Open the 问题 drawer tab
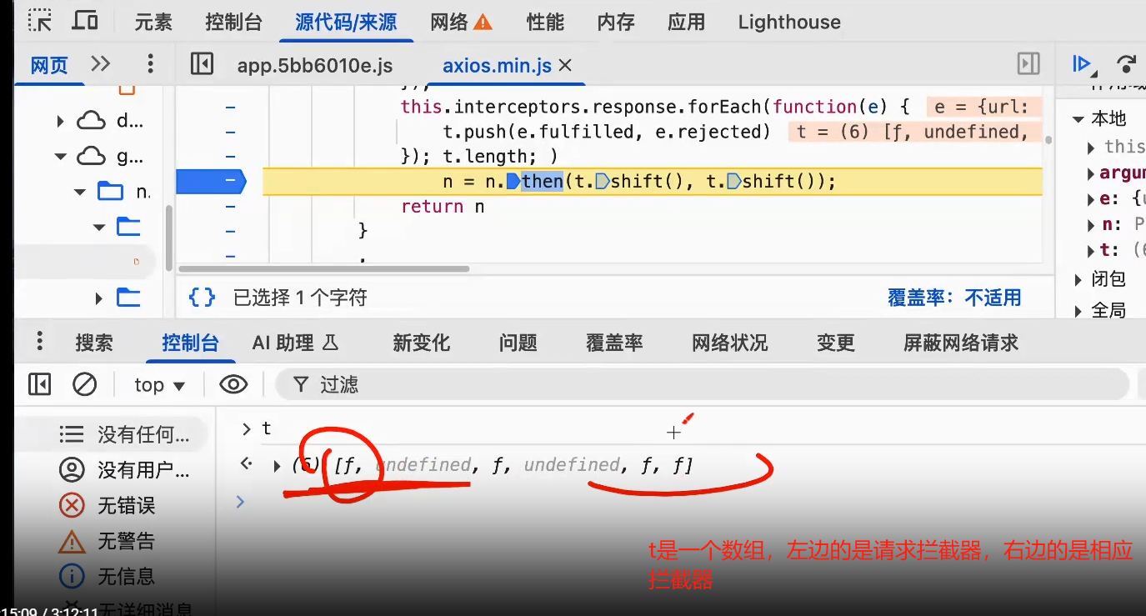The height and width of the screenshot is (616, 1146). 518,343
